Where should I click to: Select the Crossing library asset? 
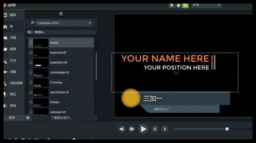click(61, 82)
